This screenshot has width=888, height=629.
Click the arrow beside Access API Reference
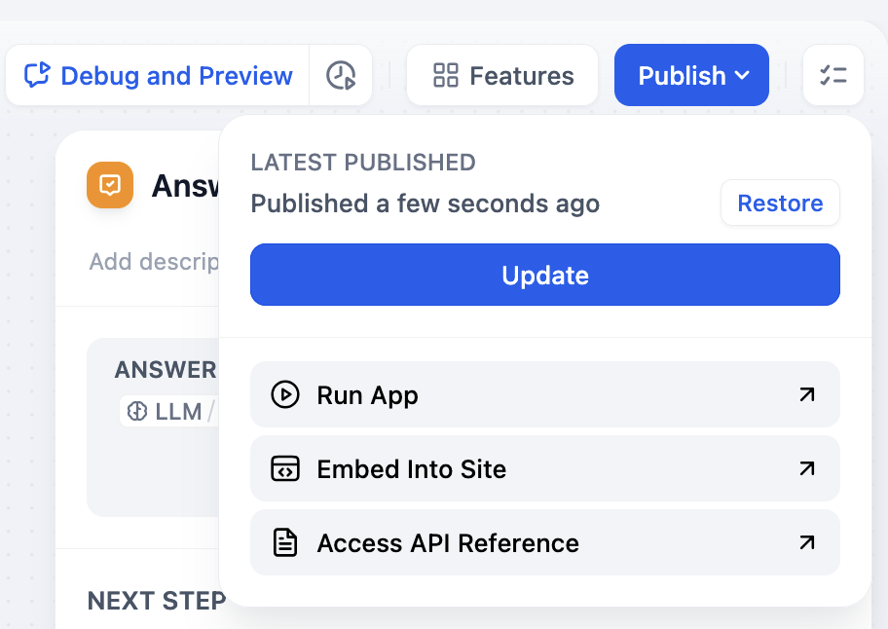tap(806, 543)
